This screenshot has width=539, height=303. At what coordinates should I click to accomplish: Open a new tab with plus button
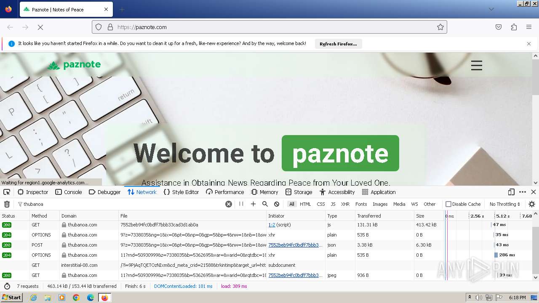point(122,9)
